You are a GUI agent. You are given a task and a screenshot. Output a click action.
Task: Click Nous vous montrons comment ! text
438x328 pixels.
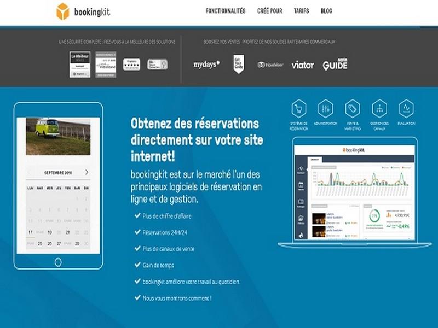coord(177,298)
